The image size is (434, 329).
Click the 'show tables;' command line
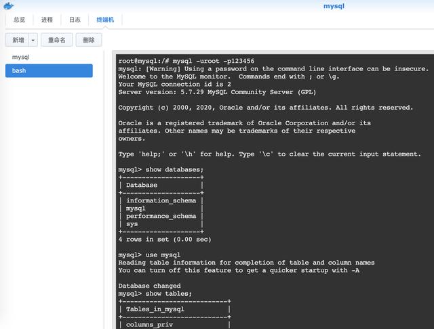pyautogui.click(x=155, y=294)
